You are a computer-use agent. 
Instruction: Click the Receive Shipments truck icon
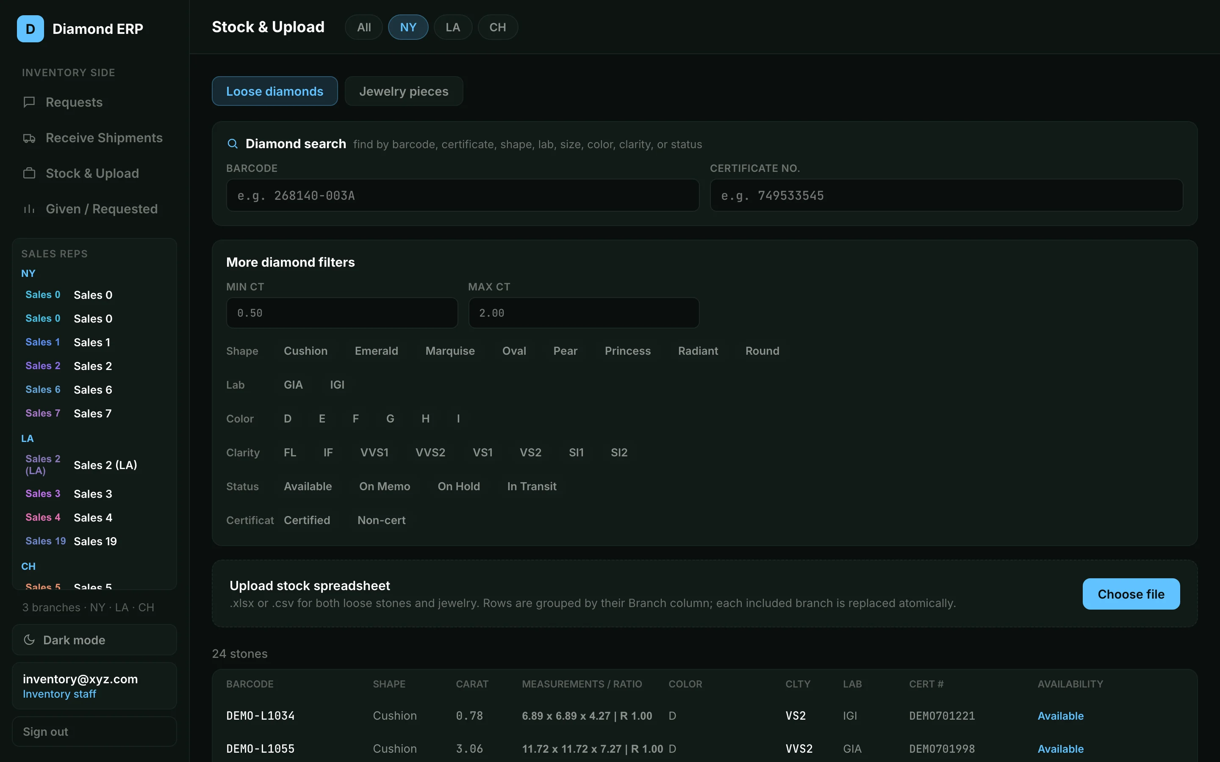[x=29, y=138]
